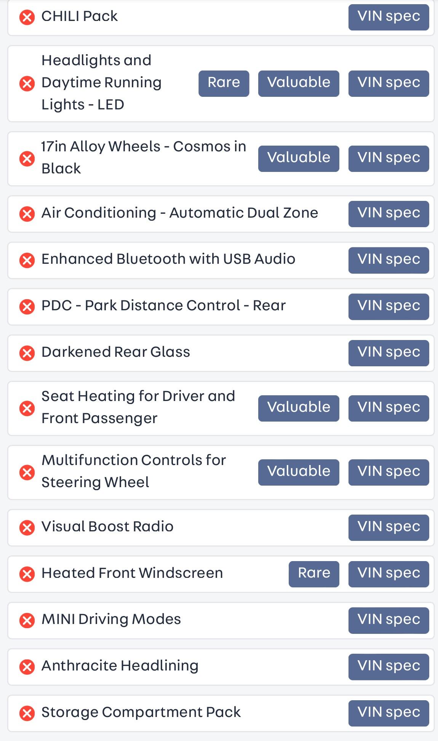Screen dimensions: 438x741
Task: Click VIN spec tag on CHILI Pack
Action: tap(388, 17)
